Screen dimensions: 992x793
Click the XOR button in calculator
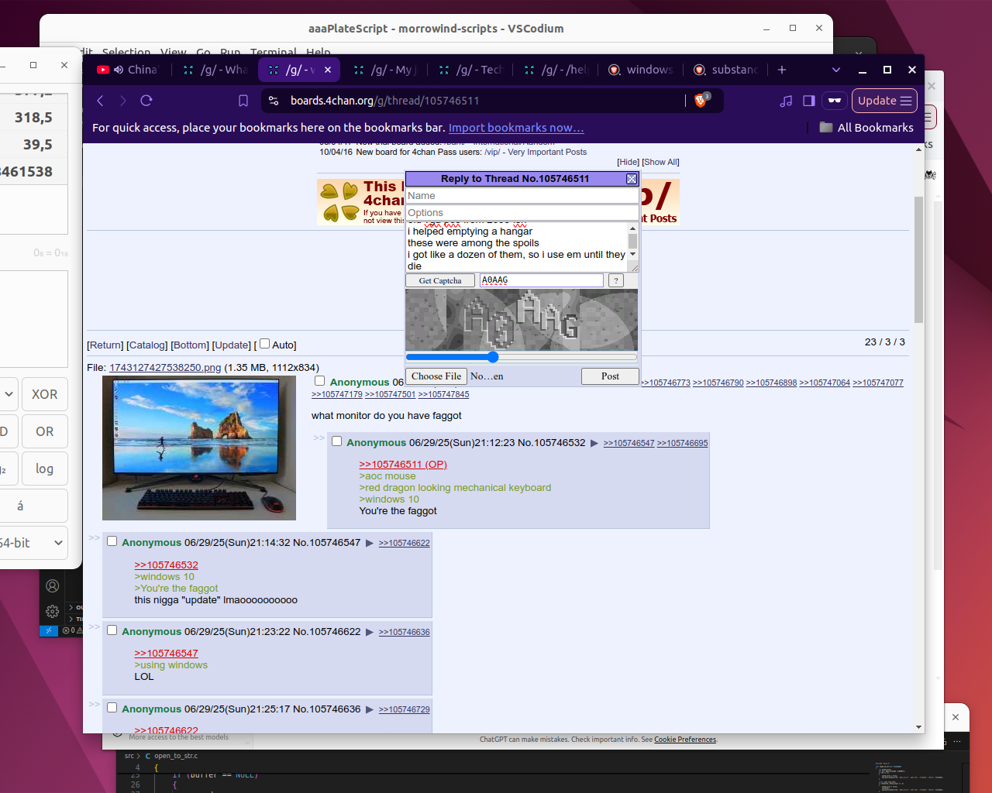[44, 394]
